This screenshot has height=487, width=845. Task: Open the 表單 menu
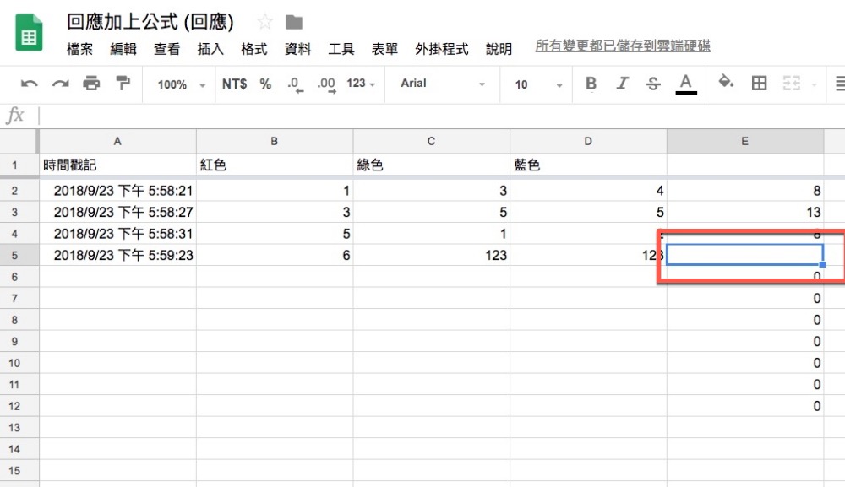[384, 49]
